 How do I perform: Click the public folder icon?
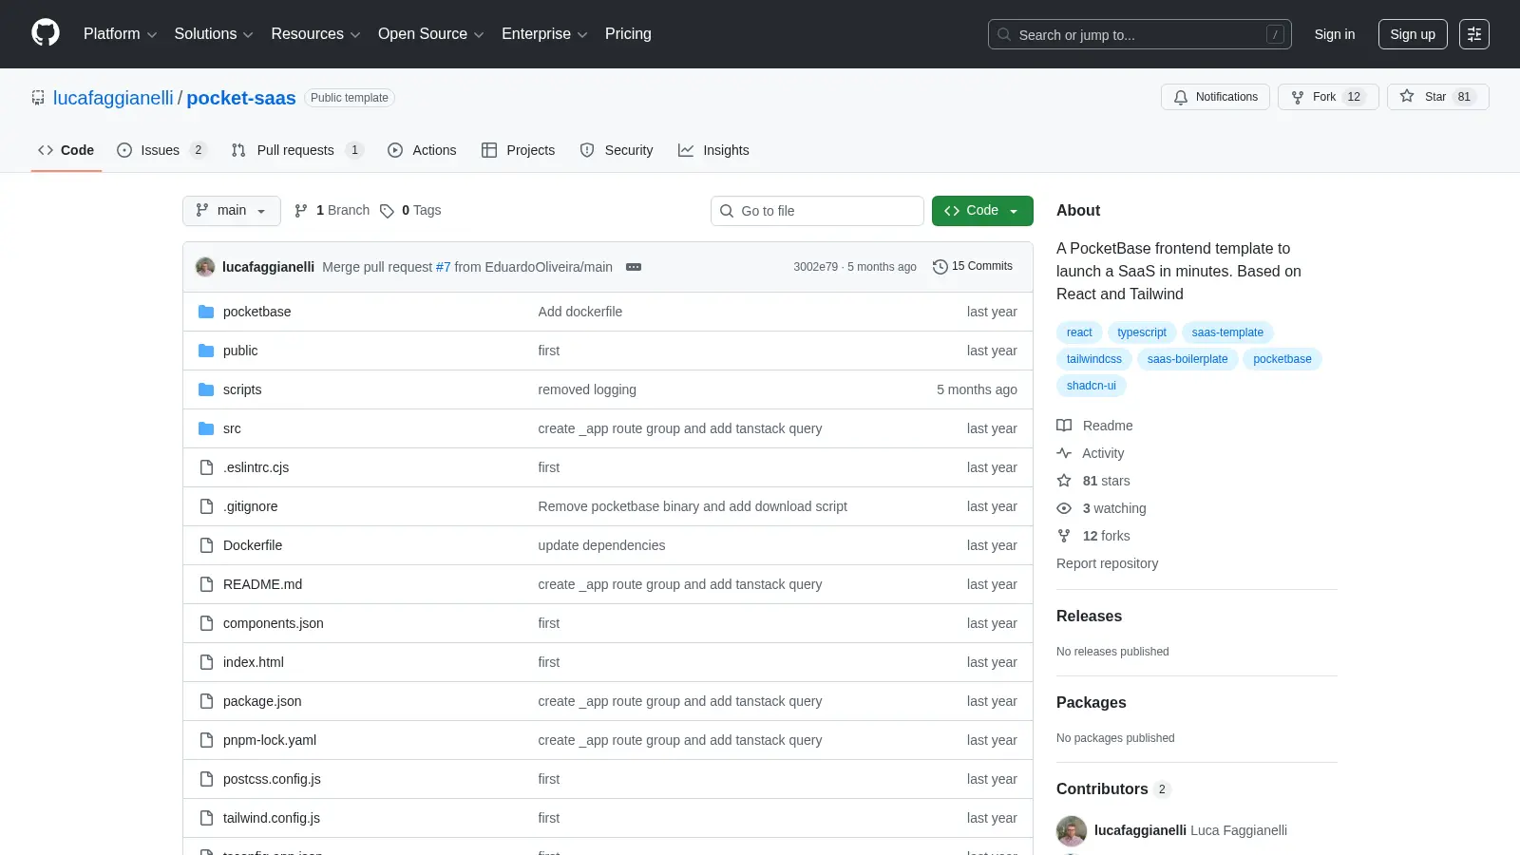[206, 351]
